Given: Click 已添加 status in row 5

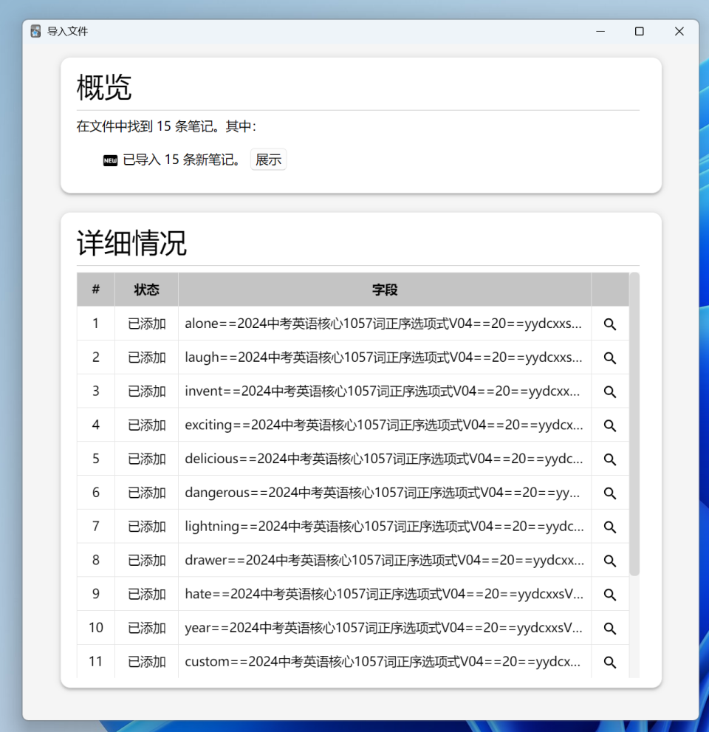Looking at the screenshot, I should click(146, 459).
